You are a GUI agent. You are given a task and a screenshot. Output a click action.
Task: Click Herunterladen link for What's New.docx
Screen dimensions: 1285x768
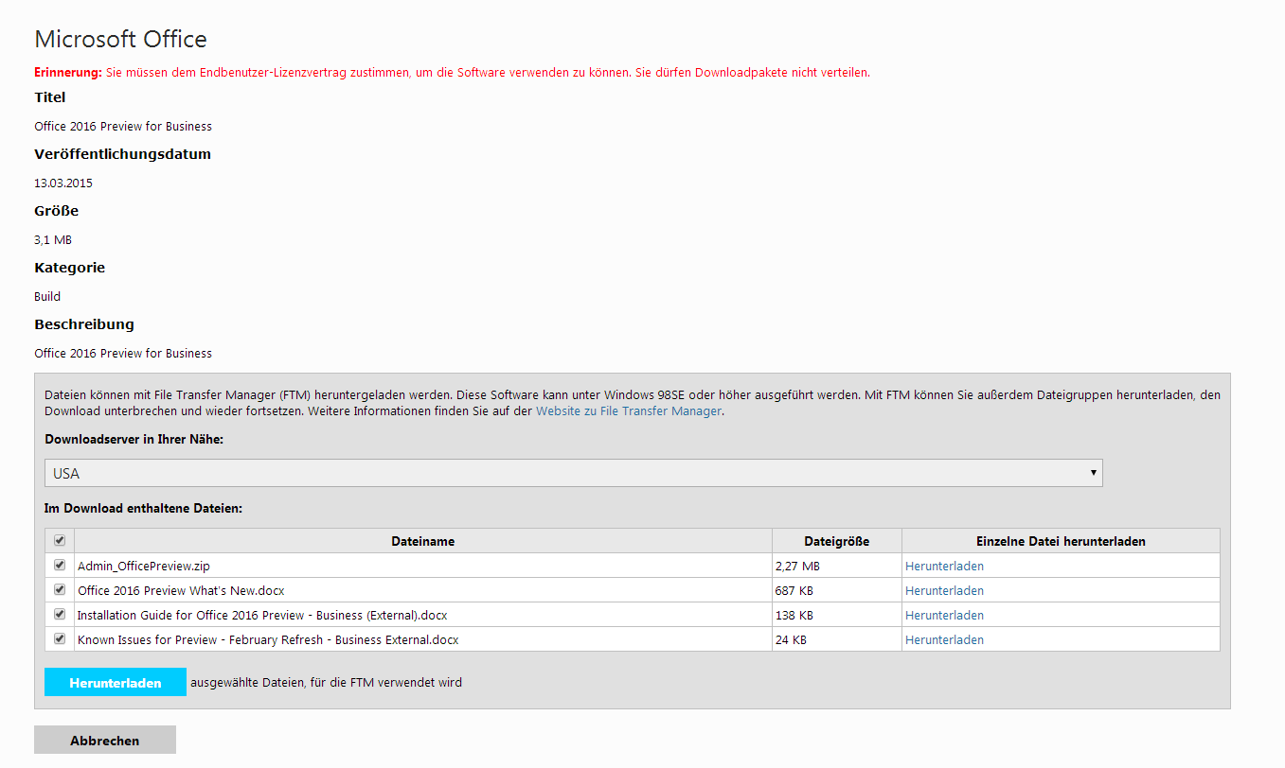click(x=944, y=591)
